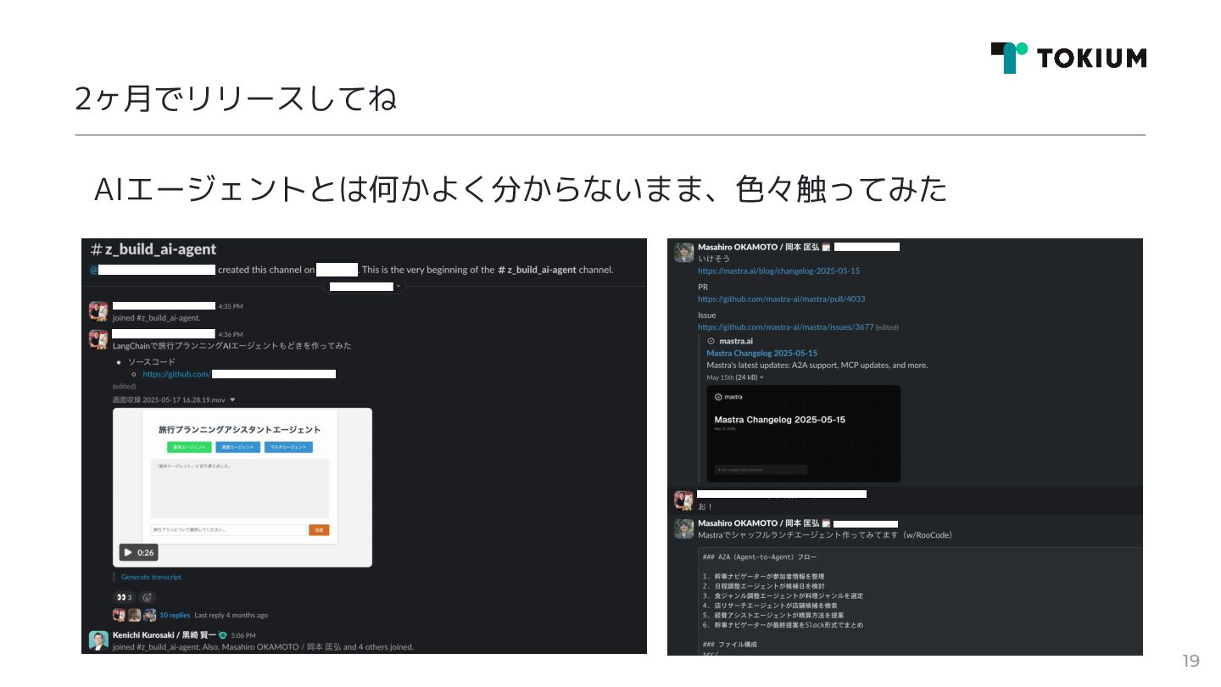Click the travel plan question input field
Screen dimensions: 1221x687
(x=228, y=530)
